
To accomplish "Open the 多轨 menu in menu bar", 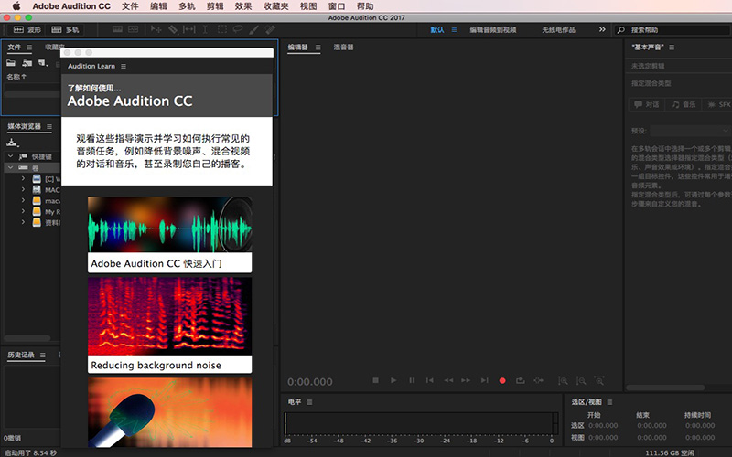I will (187, 6).
